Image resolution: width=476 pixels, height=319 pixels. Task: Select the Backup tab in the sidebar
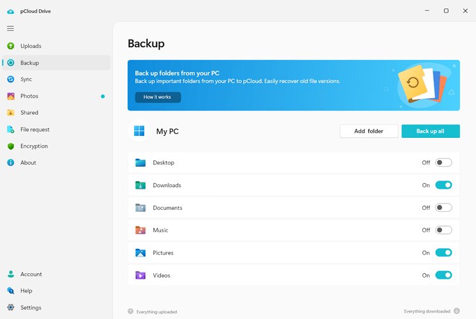click(29, 63)
